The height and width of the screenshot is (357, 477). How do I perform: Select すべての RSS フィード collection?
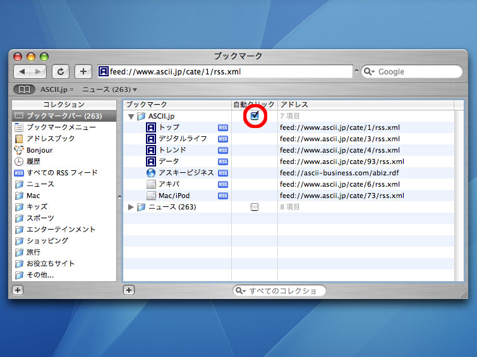click(x=62, y=173)
